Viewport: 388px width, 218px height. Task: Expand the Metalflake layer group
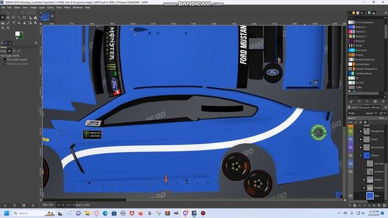point(364,188)
